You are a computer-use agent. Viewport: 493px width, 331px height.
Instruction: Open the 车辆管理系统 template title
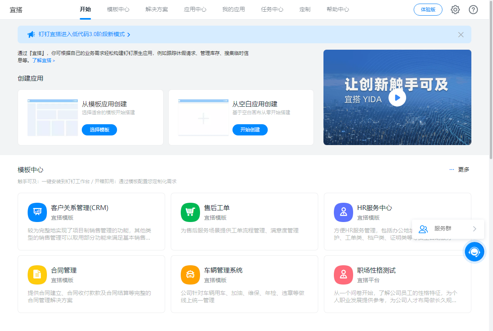pyautogui.click(x=223, y=270)
